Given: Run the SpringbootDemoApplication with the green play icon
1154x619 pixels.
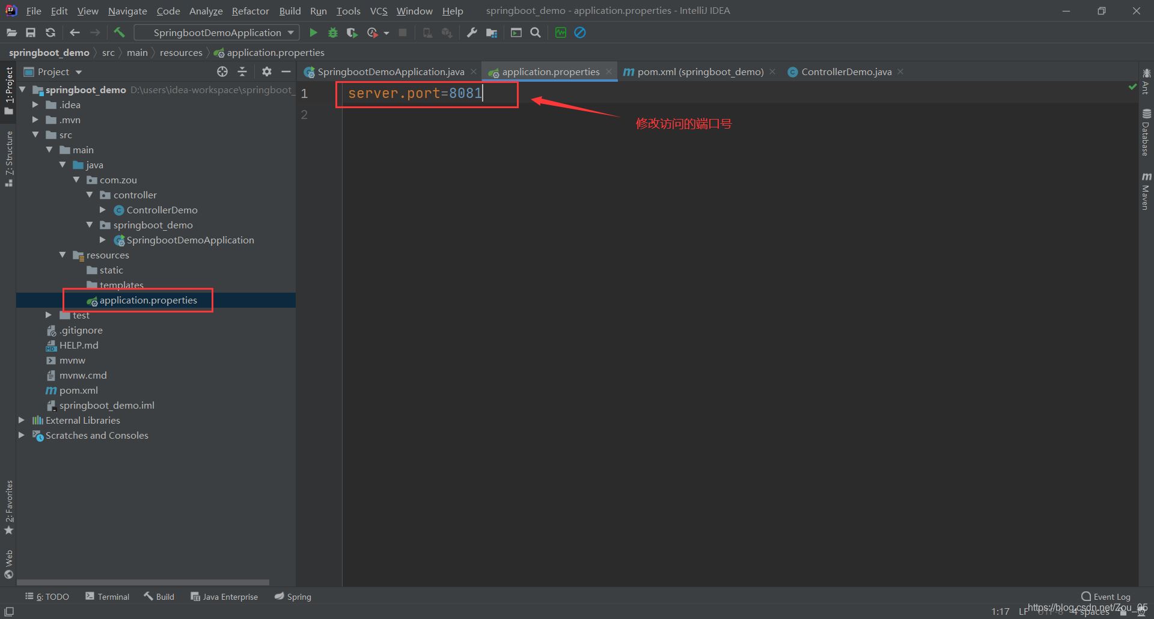Looking at the screenshot, I should point(313,32).
